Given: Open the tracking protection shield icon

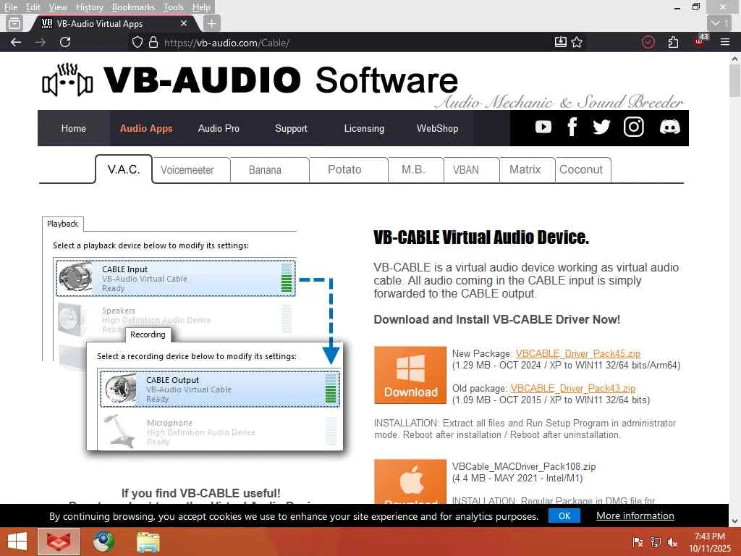Looking at the screenshot, I should click(137, 42).
